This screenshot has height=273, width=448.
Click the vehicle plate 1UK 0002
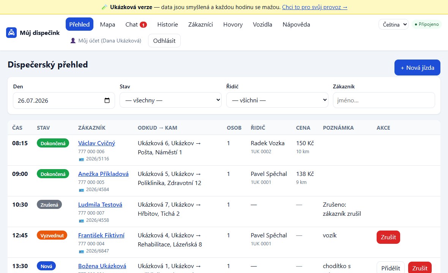[x=261, y=151]
